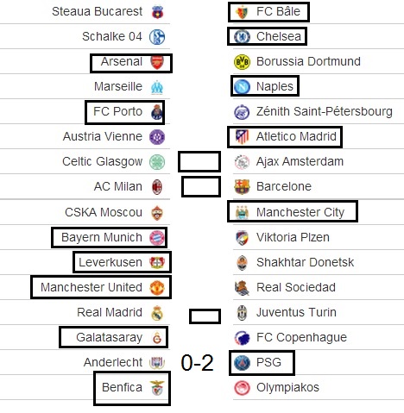Click the empty score box beside AC Milan

201,187
